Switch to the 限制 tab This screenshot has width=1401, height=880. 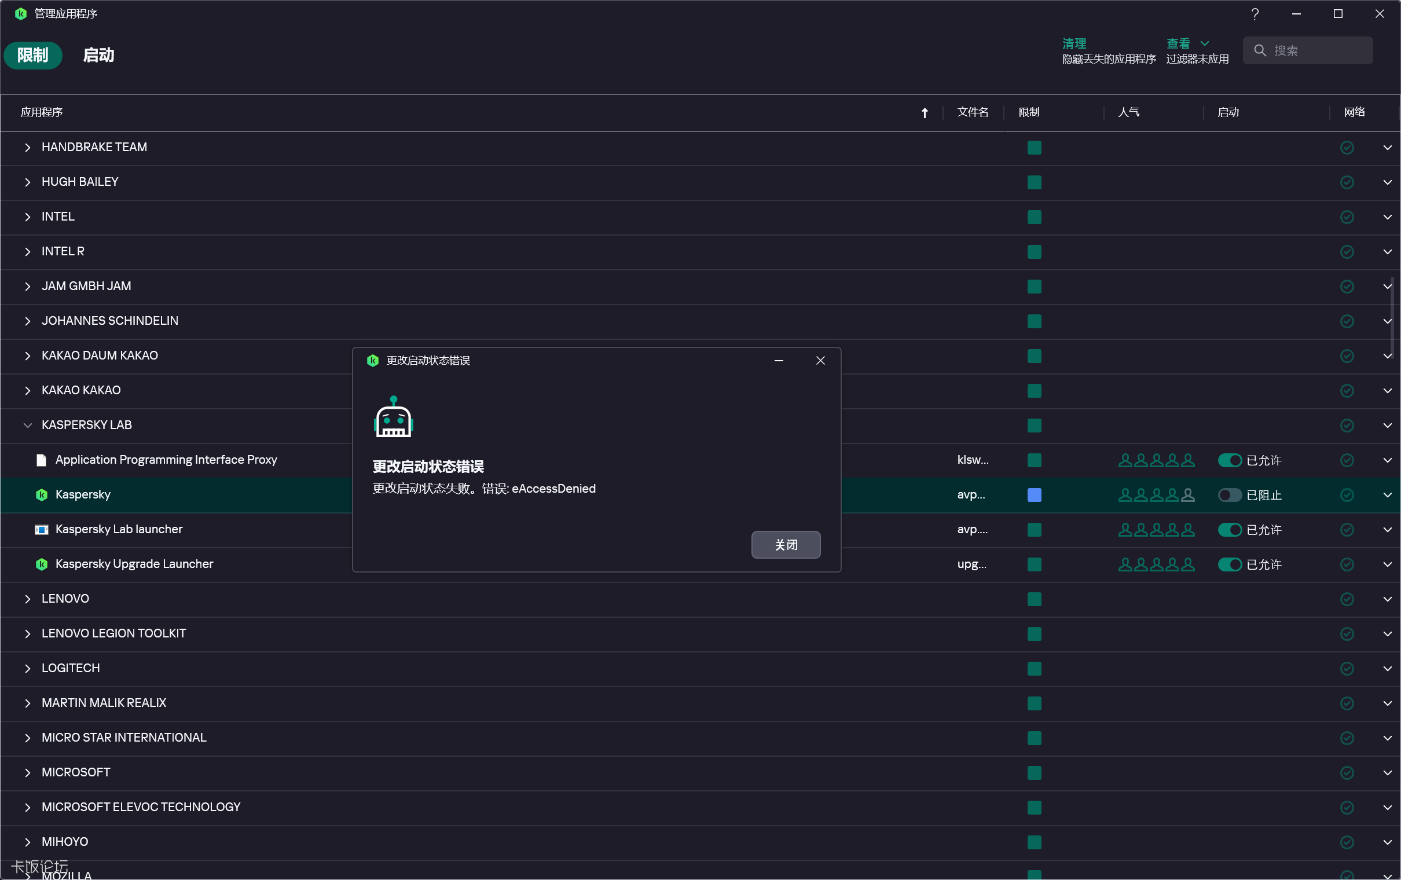tap(32, 56)
